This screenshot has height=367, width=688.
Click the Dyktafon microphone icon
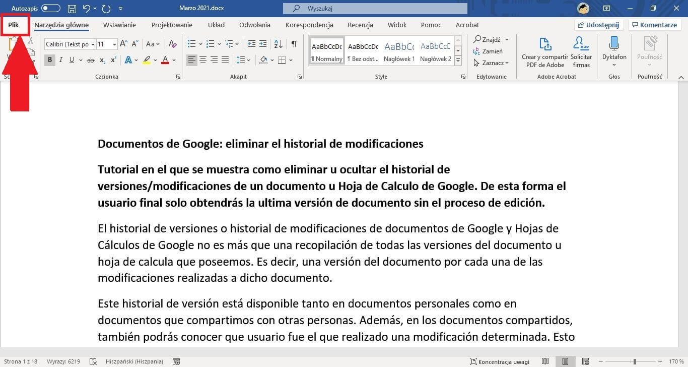pos(614,44)
